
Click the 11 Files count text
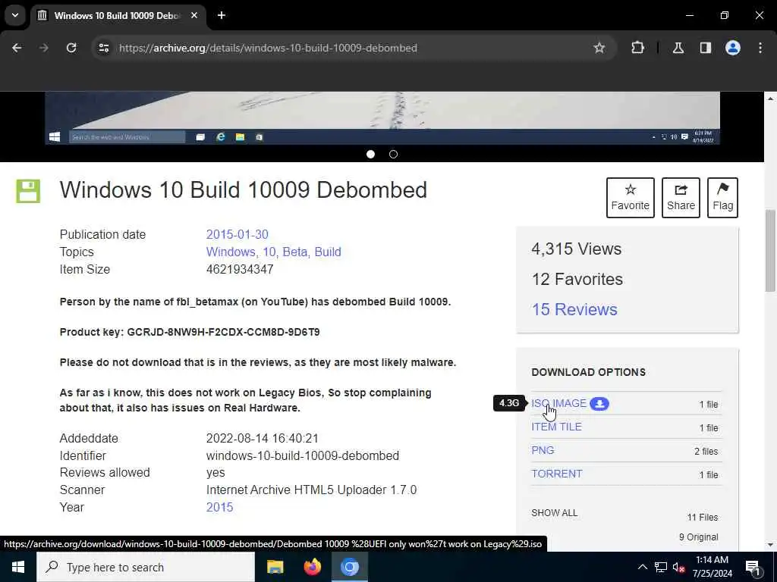point(703,517)
